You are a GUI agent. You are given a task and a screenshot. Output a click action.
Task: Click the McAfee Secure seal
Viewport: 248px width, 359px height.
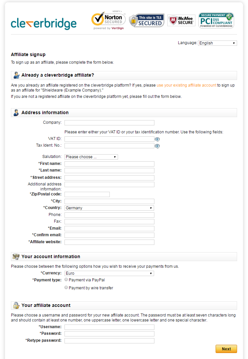tap(181, 20)
